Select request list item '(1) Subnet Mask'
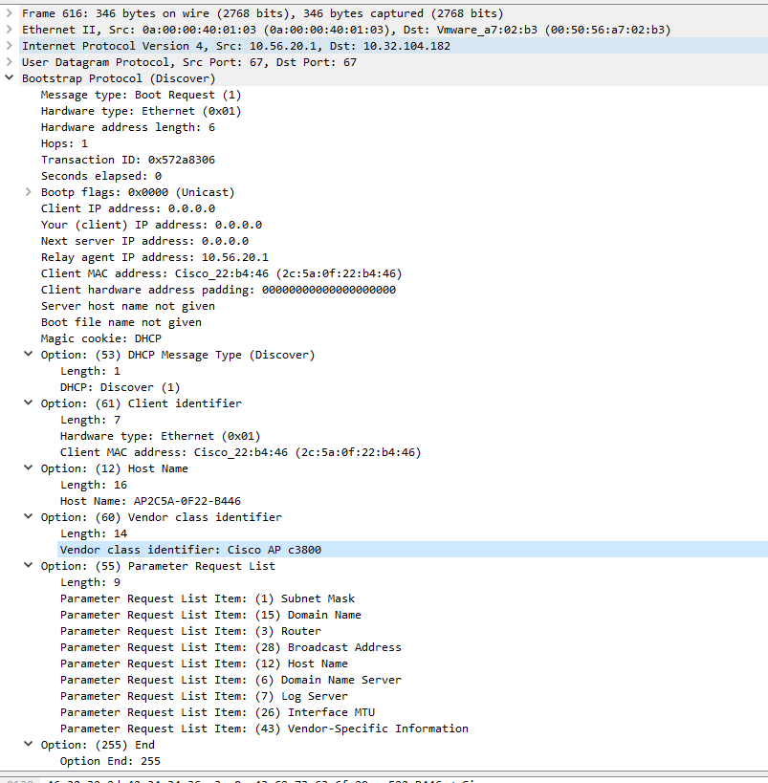The width and height of the screenshot is (768, 783). (x=208, y=598)
